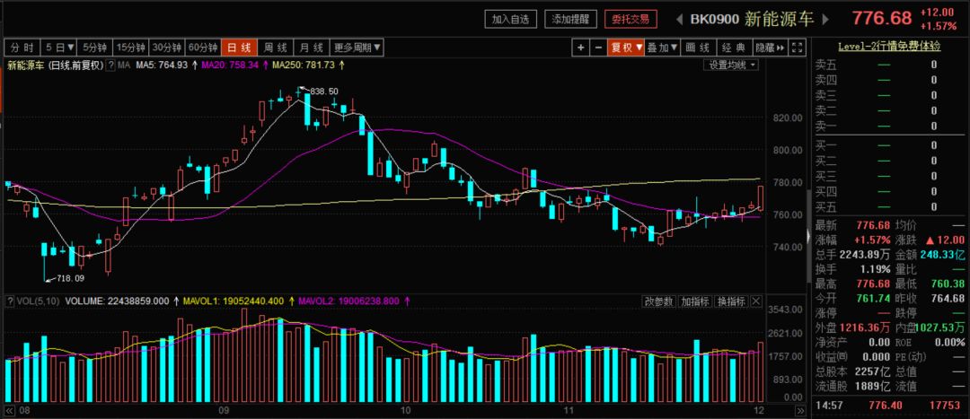The height and width of the screenshot is (419, 970).
Task: Click the 838.50 high price marker
Action: tap(324, 92)
